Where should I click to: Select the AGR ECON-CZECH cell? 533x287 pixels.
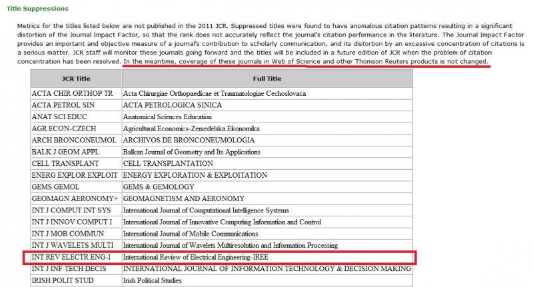76,129
